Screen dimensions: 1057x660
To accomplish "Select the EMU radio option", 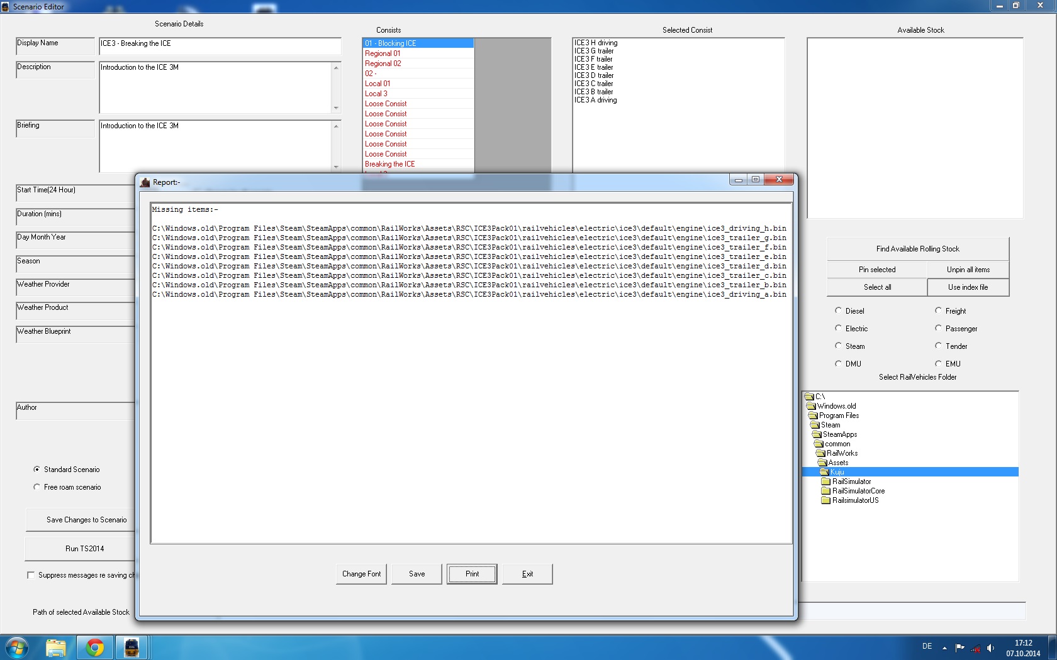I will click(938, 363).
